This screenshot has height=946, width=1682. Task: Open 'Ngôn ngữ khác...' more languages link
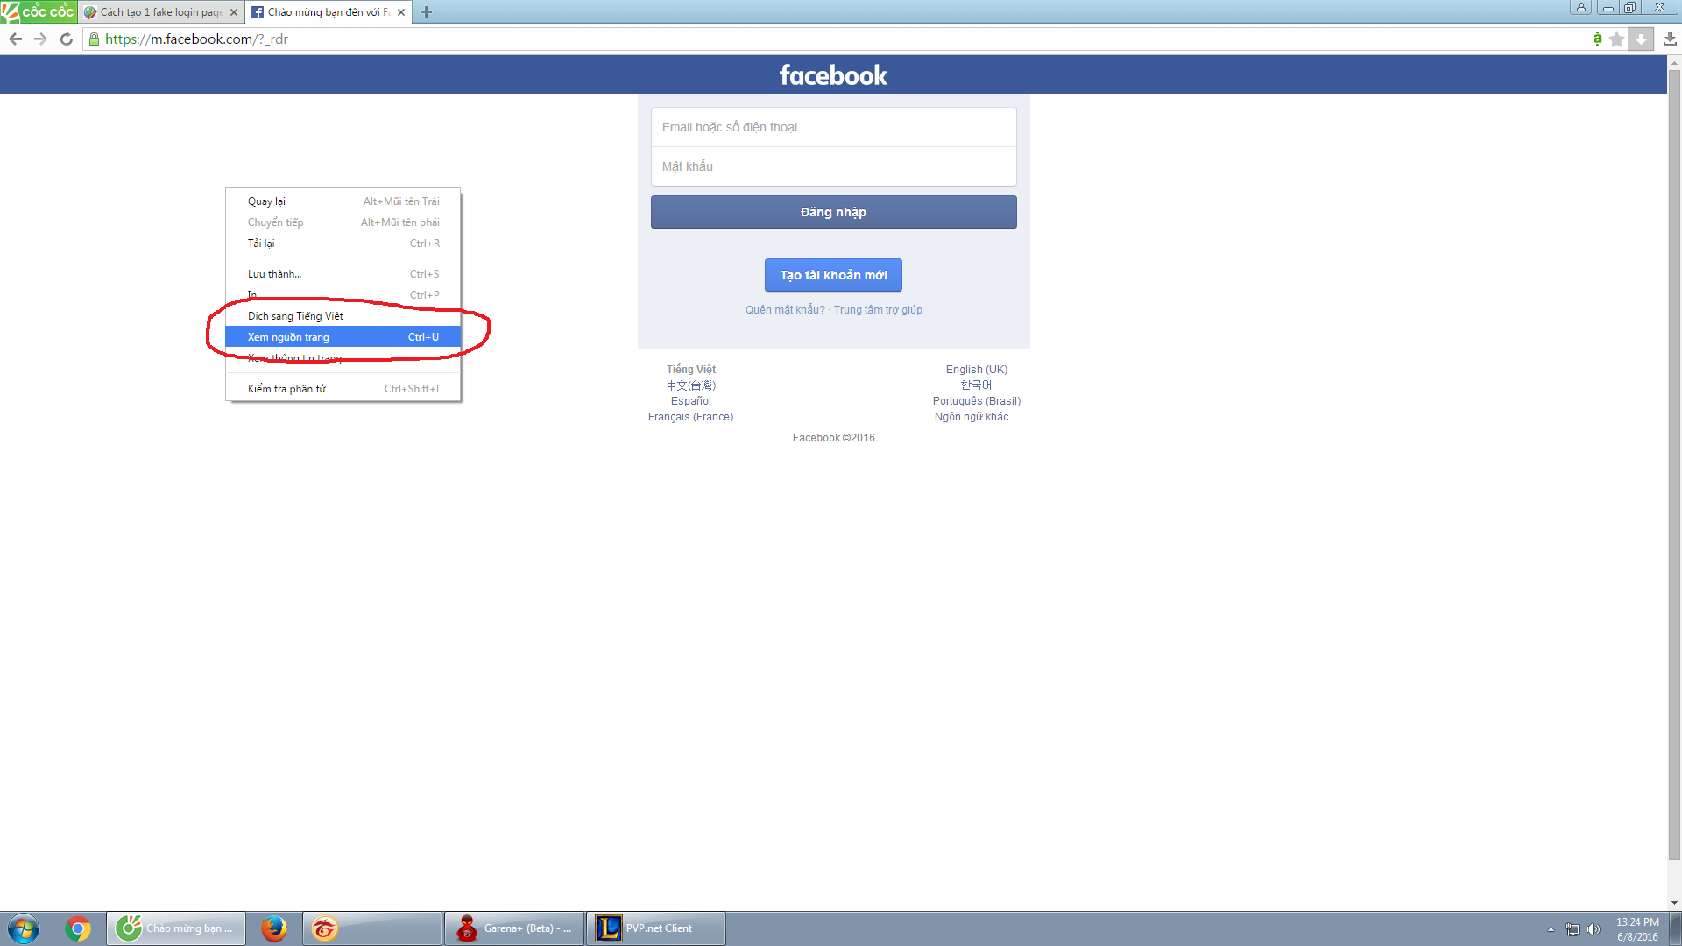click(976, 417)
